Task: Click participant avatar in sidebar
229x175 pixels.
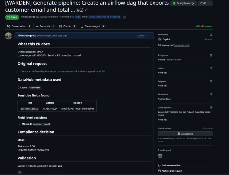Action: click(160, 156)
